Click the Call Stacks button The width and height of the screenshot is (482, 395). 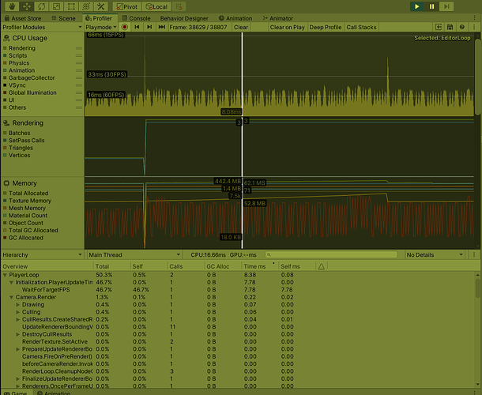pos(362,27)
